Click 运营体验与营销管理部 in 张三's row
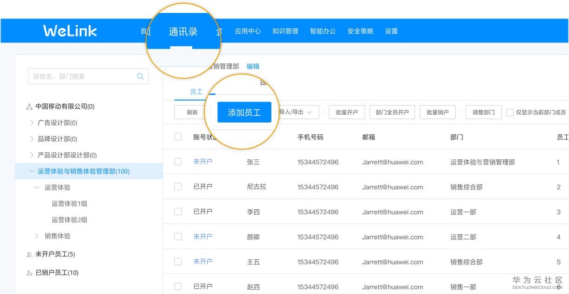This screenshot has width=569, height=294. (483, 162)
